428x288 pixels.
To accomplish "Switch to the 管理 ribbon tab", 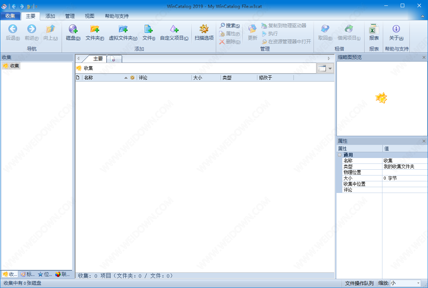I will click(x=70, y=16).
